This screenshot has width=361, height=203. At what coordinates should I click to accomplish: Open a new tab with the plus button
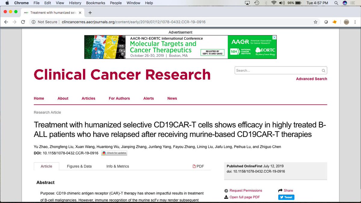pyautogui.click(x=90, y=13)
